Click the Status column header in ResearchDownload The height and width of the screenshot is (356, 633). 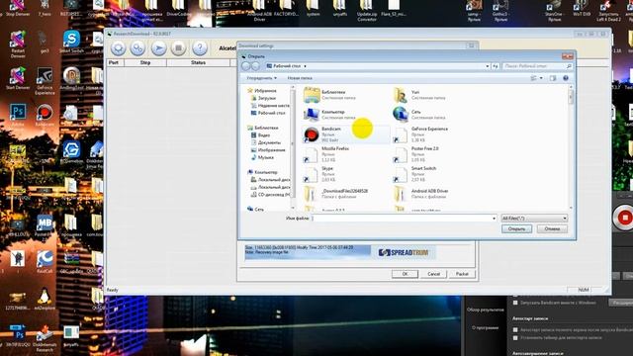click(198, 63)
